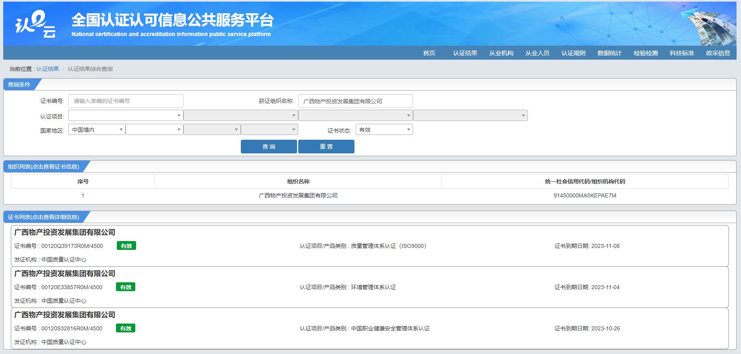This screenshot has width=741, height=354.
Task: Open 认证规则 navigation item
Action: (x=573, y=53)
